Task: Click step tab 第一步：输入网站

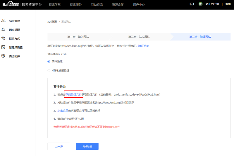Action: click(78, 37)
